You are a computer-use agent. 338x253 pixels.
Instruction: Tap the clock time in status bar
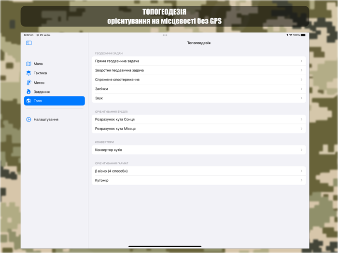coord(28,35)
